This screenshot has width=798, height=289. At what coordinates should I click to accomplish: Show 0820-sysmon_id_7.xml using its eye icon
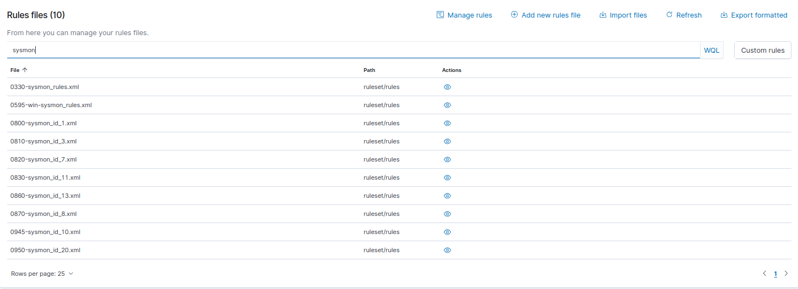(x=447, y=159)
